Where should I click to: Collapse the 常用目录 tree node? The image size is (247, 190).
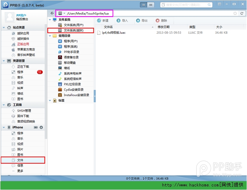pyautogui.click(x=50, y=36)
